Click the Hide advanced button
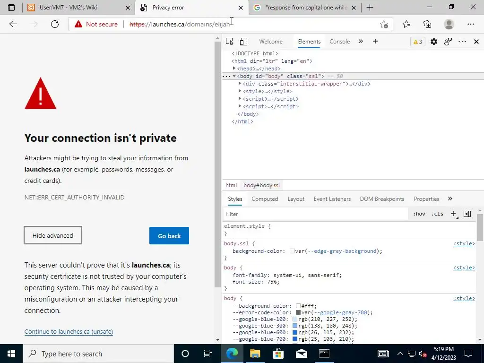The height and width of the screenshot is (363, 484). (x=53, y=235)
